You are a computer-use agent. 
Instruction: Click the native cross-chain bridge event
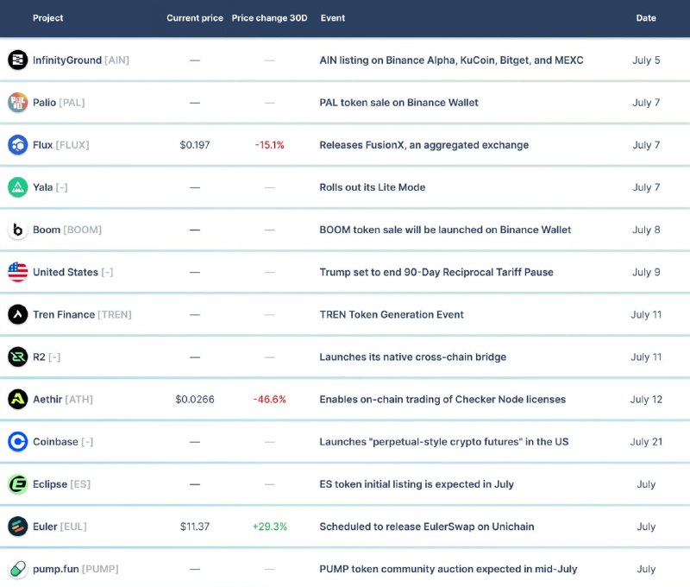[x=413, y=357]
